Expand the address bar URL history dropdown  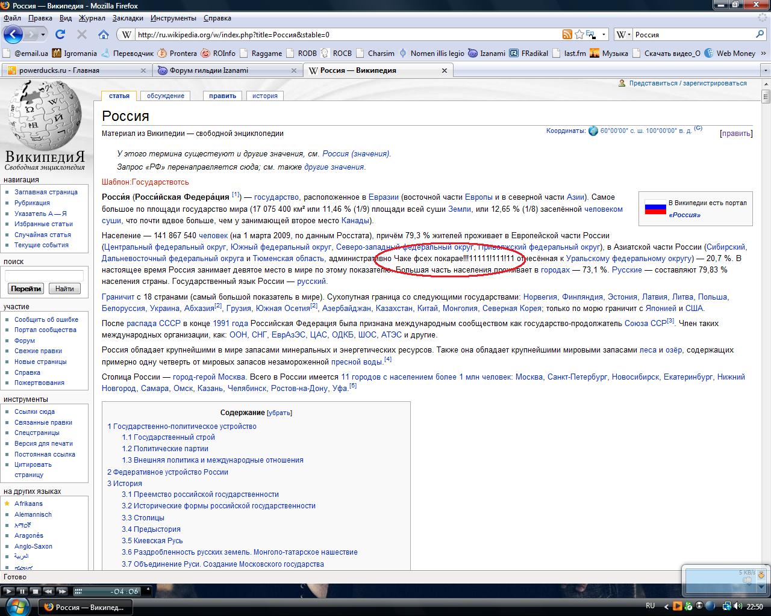coord(603,34)
